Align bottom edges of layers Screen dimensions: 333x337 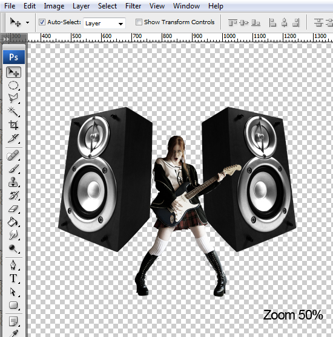pos(256,22)
